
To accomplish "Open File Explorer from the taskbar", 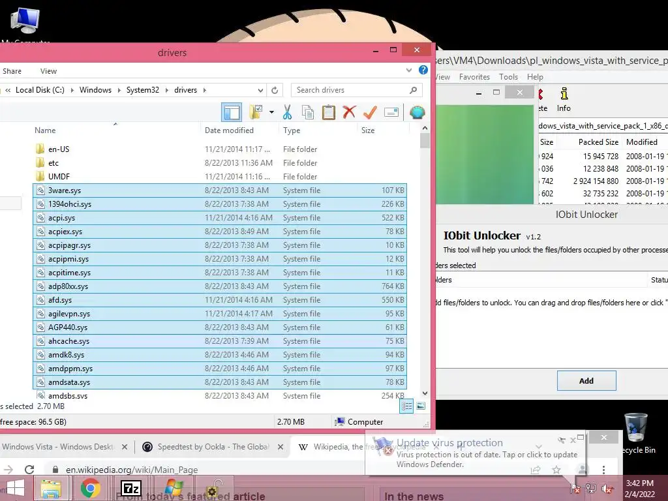I will 51,488.
